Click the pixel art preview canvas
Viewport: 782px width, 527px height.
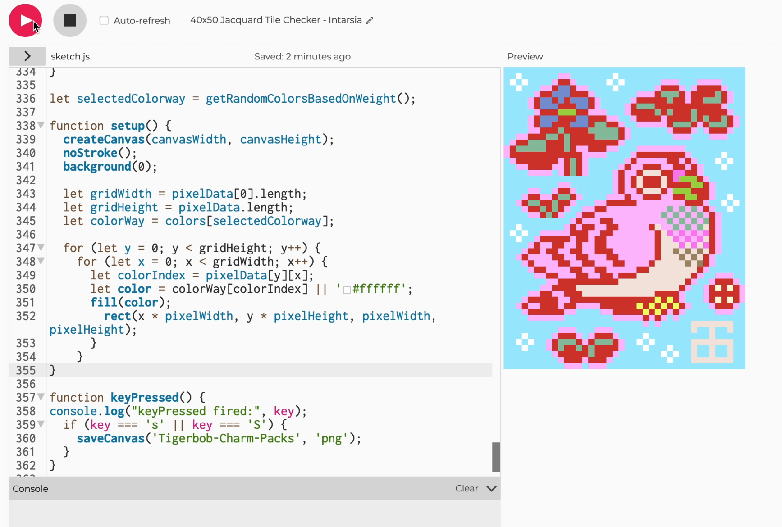(624, 218)
